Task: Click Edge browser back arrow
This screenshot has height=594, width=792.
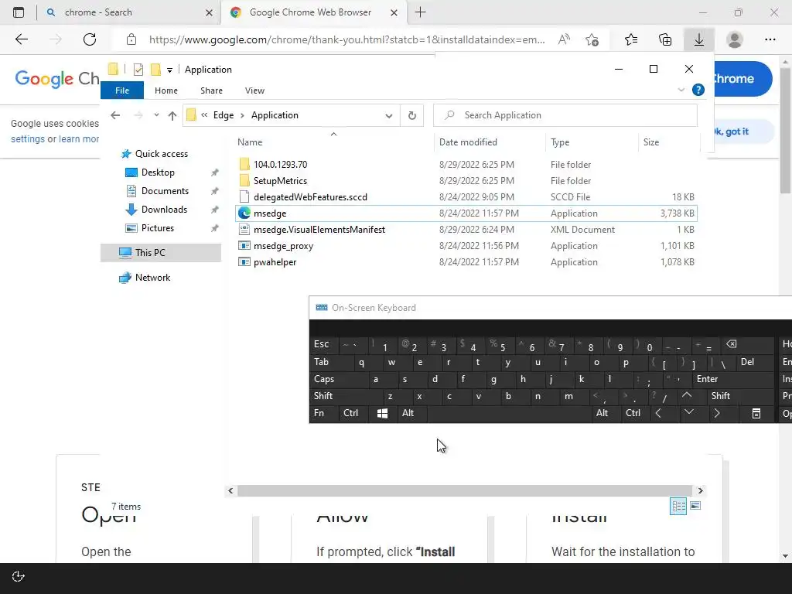Action: coord(21,39)
